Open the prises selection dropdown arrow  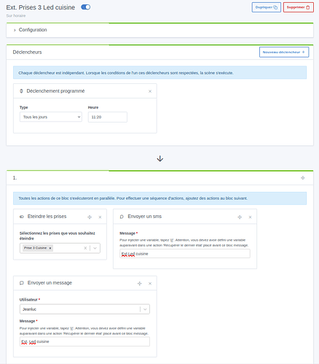(95, 248)
